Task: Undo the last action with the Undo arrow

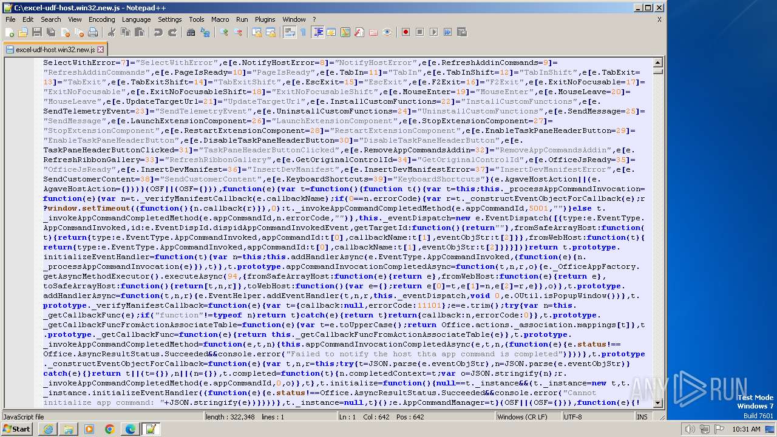Action: click(158, 32)
